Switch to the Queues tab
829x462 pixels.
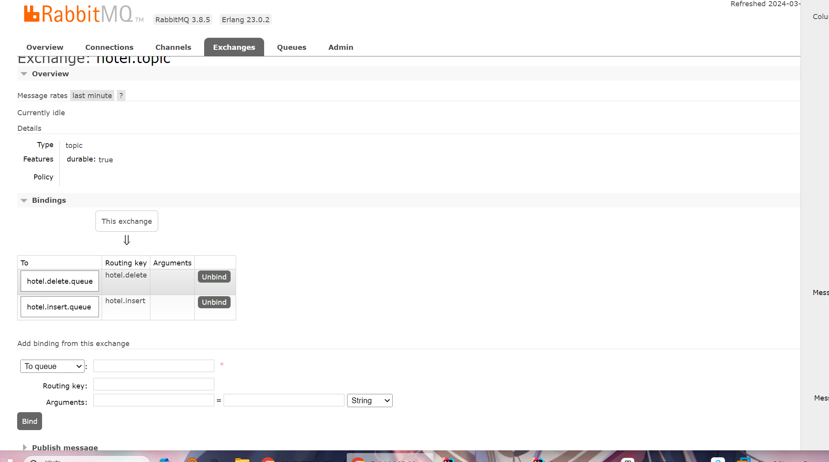tap(291, 47)
